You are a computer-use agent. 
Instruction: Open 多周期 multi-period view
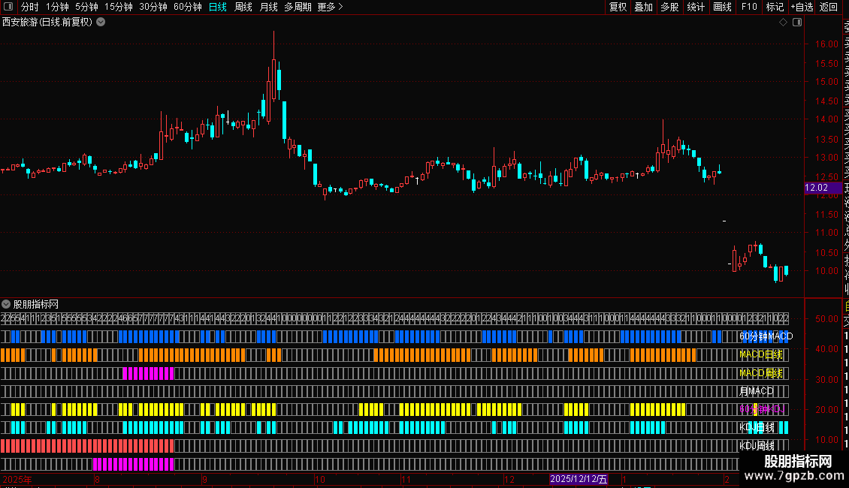point(298,7)
